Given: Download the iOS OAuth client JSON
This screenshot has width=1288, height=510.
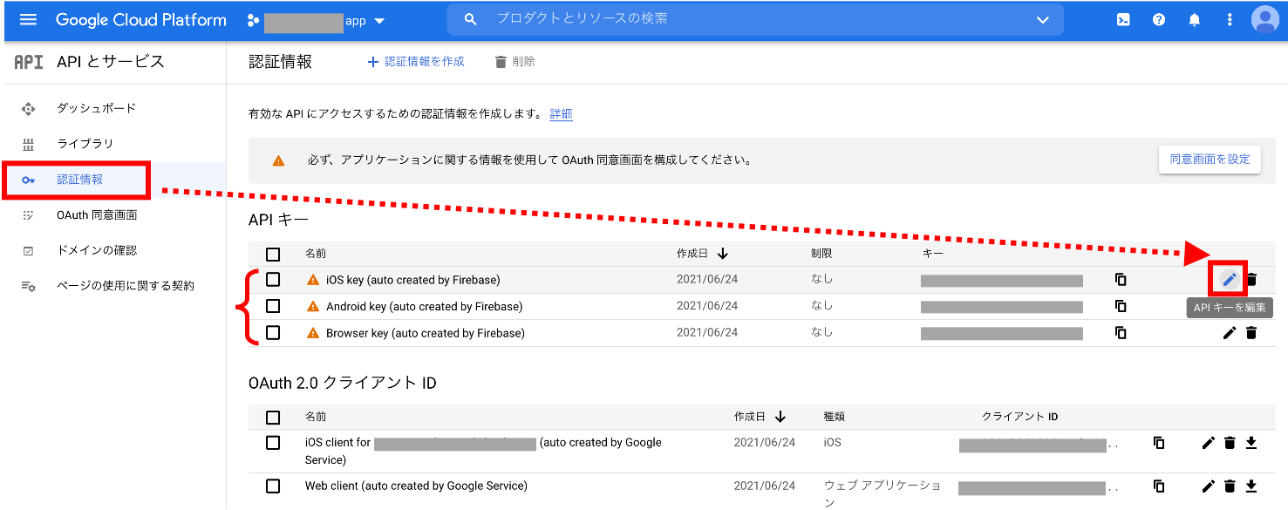Looking at the screenshot, I should click(1251, 443).
